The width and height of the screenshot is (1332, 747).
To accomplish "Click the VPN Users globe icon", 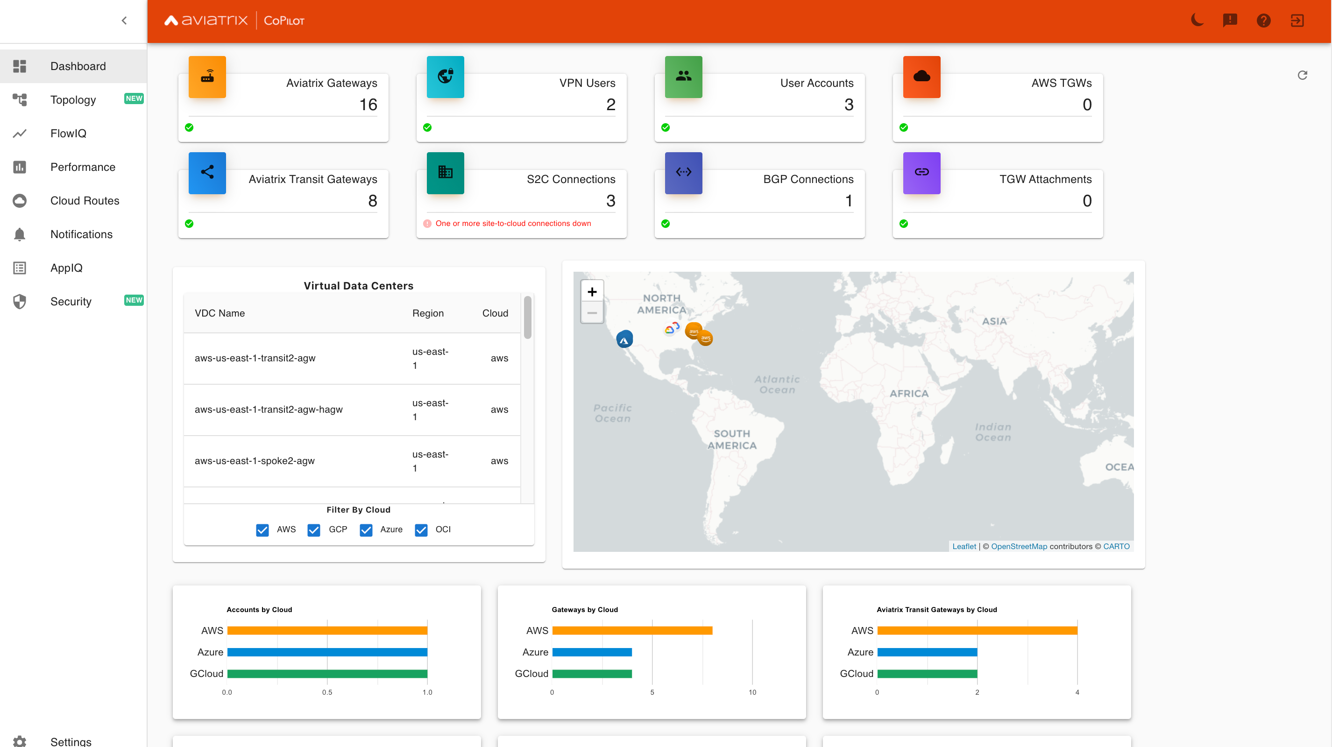I will coord(445,77).
